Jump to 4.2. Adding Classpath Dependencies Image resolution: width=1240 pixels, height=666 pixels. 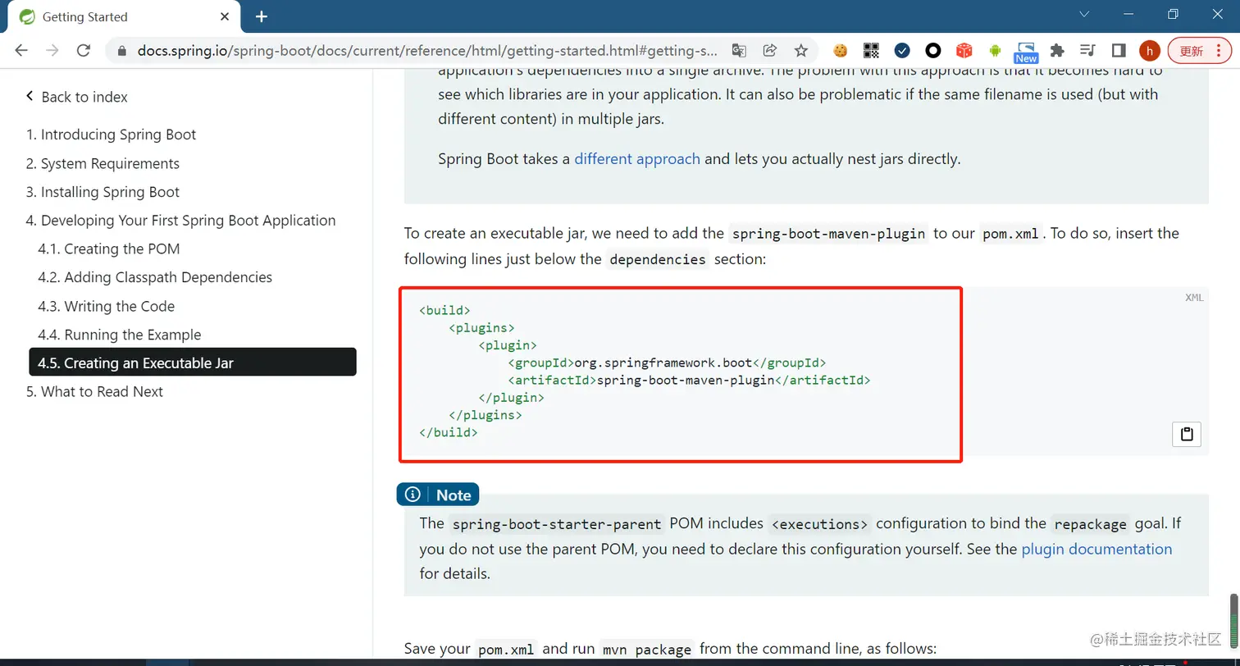155,277
